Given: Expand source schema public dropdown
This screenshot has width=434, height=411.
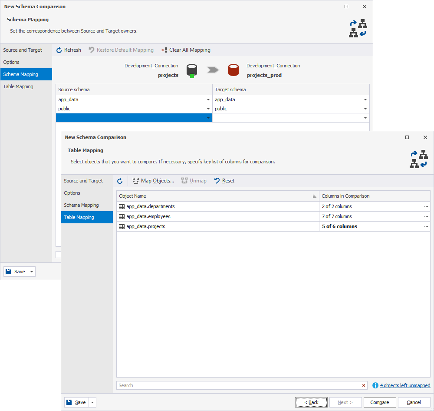Looking at the screenshot, I should (x=208, y=109).
